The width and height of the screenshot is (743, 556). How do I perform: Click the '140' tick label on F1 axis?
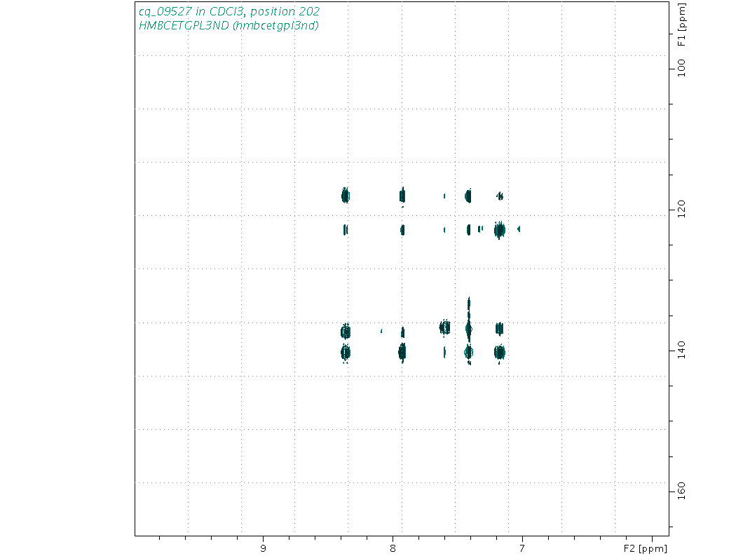tap(681, 350)
